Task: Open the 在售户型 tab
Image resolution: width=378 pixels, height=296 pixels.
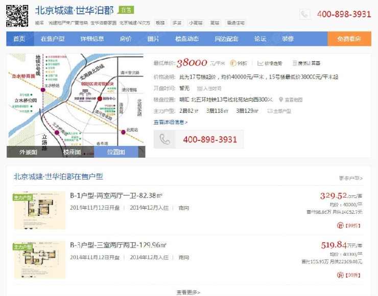Action: tap(53, 39)
